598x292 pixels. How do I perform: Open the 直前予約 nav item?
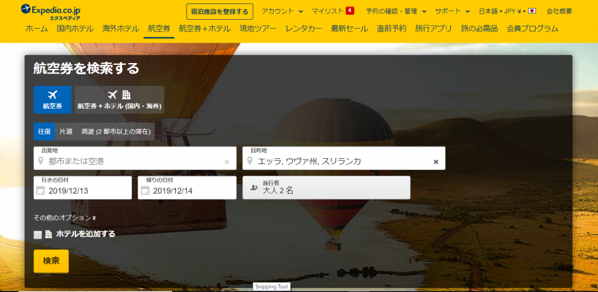[392, 29]
